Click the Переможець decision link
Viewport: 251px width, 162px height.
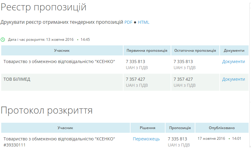146,139
